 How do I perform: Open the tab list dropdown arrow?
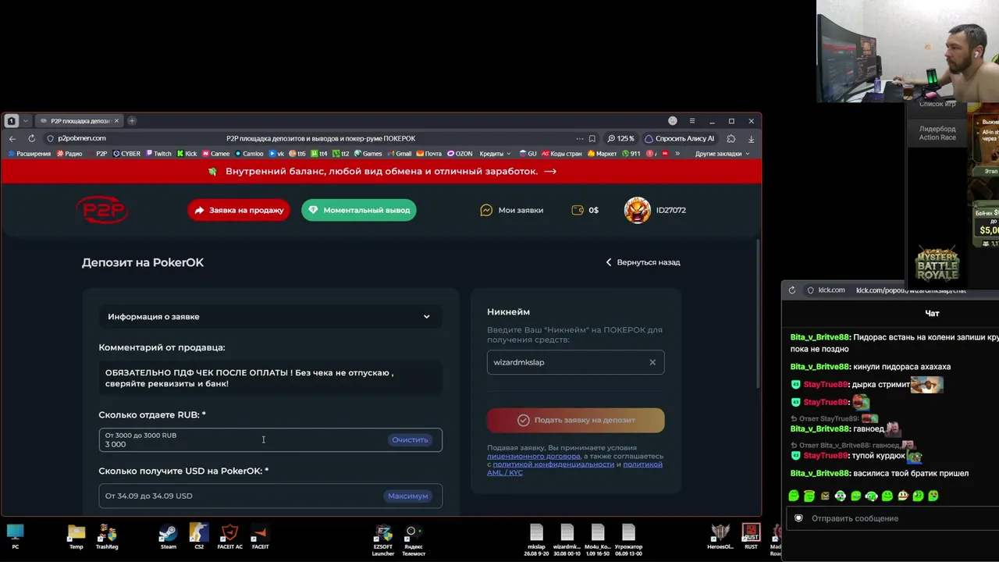26,121
